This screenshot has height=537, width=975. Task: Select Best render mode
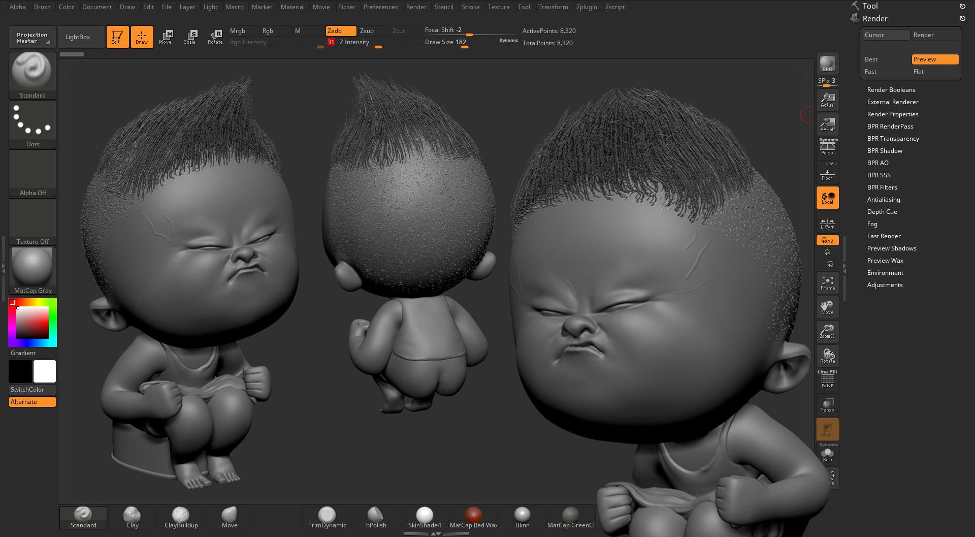(x=886, y=59)
